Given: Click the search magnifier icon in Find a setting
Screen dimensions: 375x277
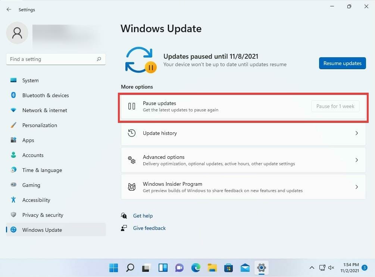Looking at the screenshot, I should (99, 59).
